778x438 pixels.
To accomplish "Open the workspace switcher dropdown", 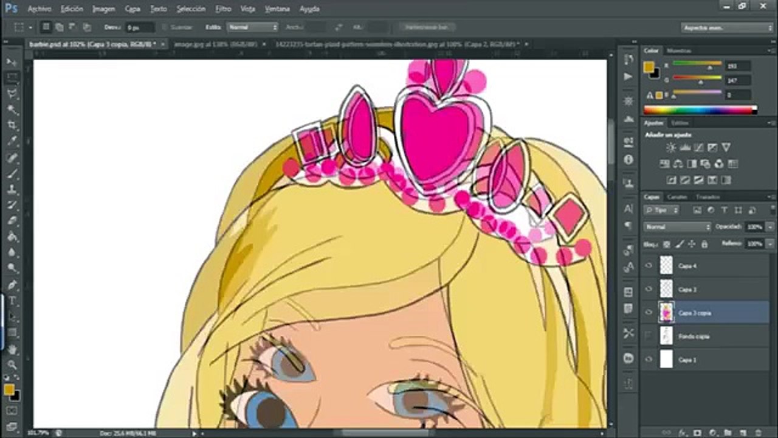I will pos(727,28).
